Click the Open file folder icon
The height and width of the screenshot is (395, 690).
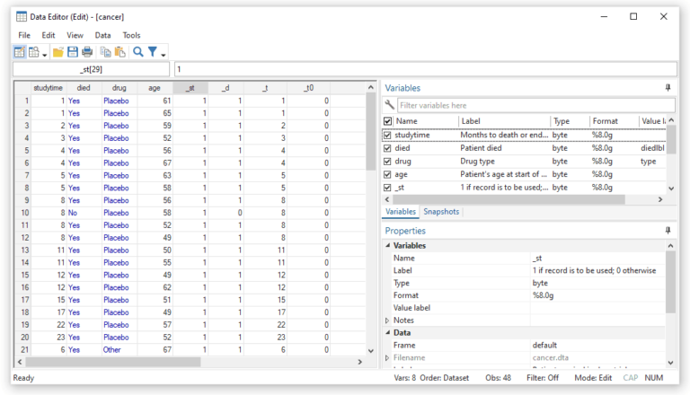(x=58, y=52)
